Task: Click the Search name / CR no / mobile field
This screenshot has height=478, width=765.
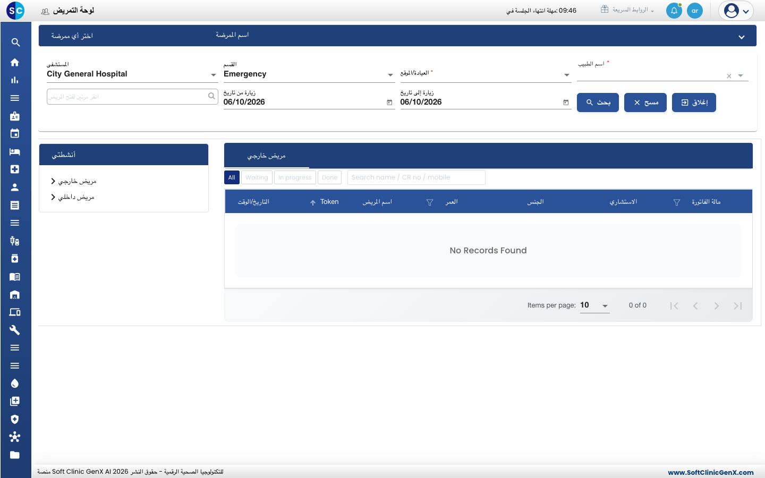Action: 416,177
